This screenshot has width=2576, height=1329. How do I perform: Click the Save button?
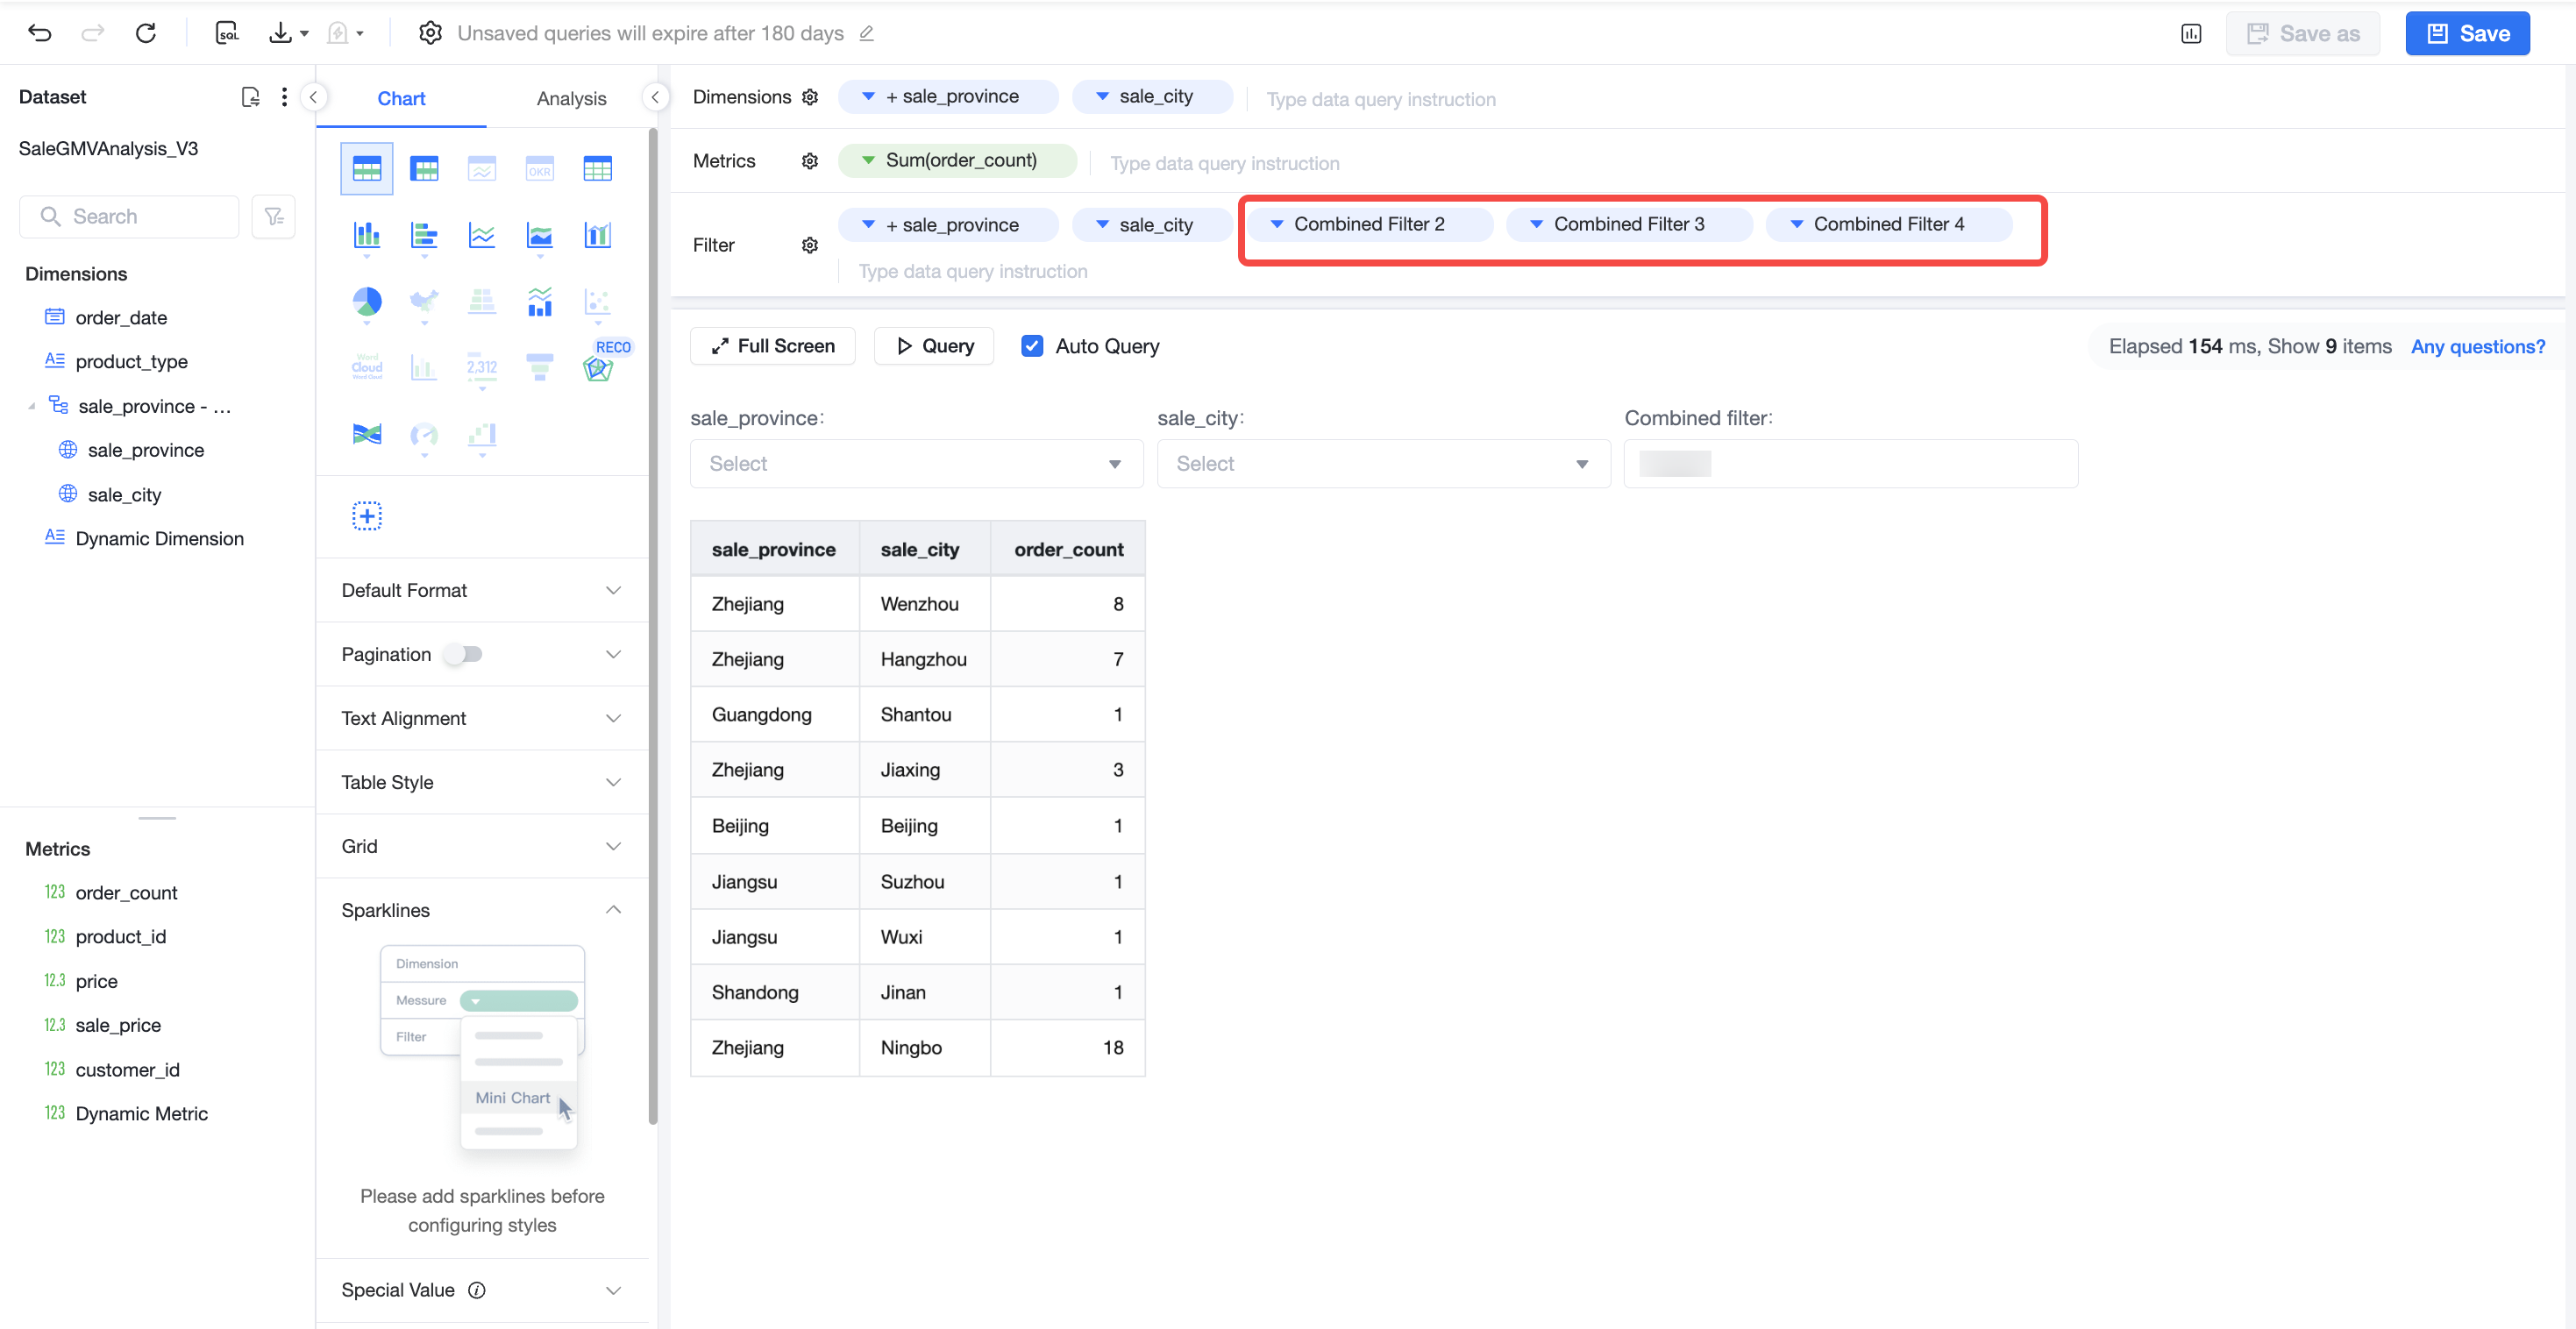tap(2467, 34)
